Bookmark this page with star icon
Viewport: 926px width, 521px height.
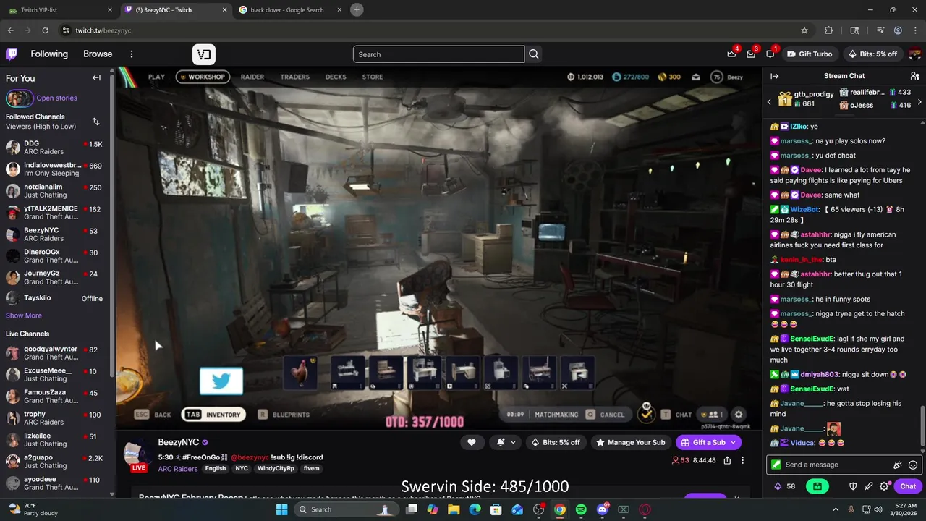pyautogui.click(x=804, y=30)
